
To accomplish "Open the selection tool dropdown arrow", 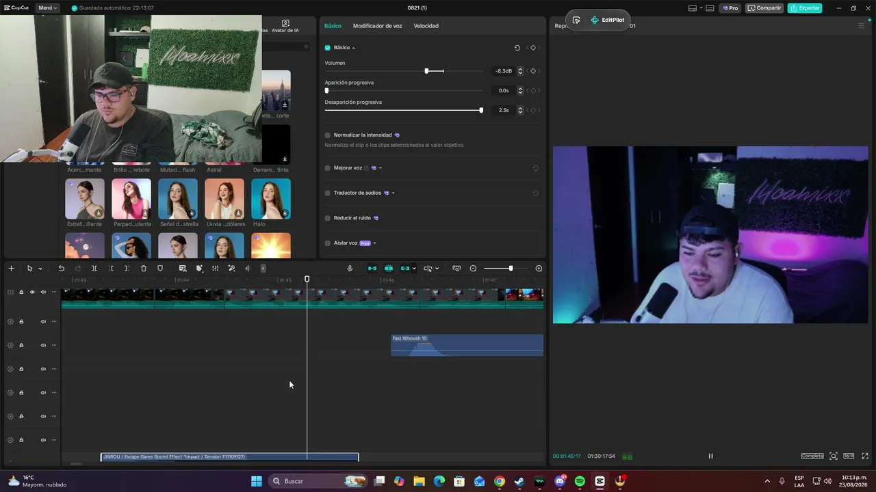I will pos(40,269).
